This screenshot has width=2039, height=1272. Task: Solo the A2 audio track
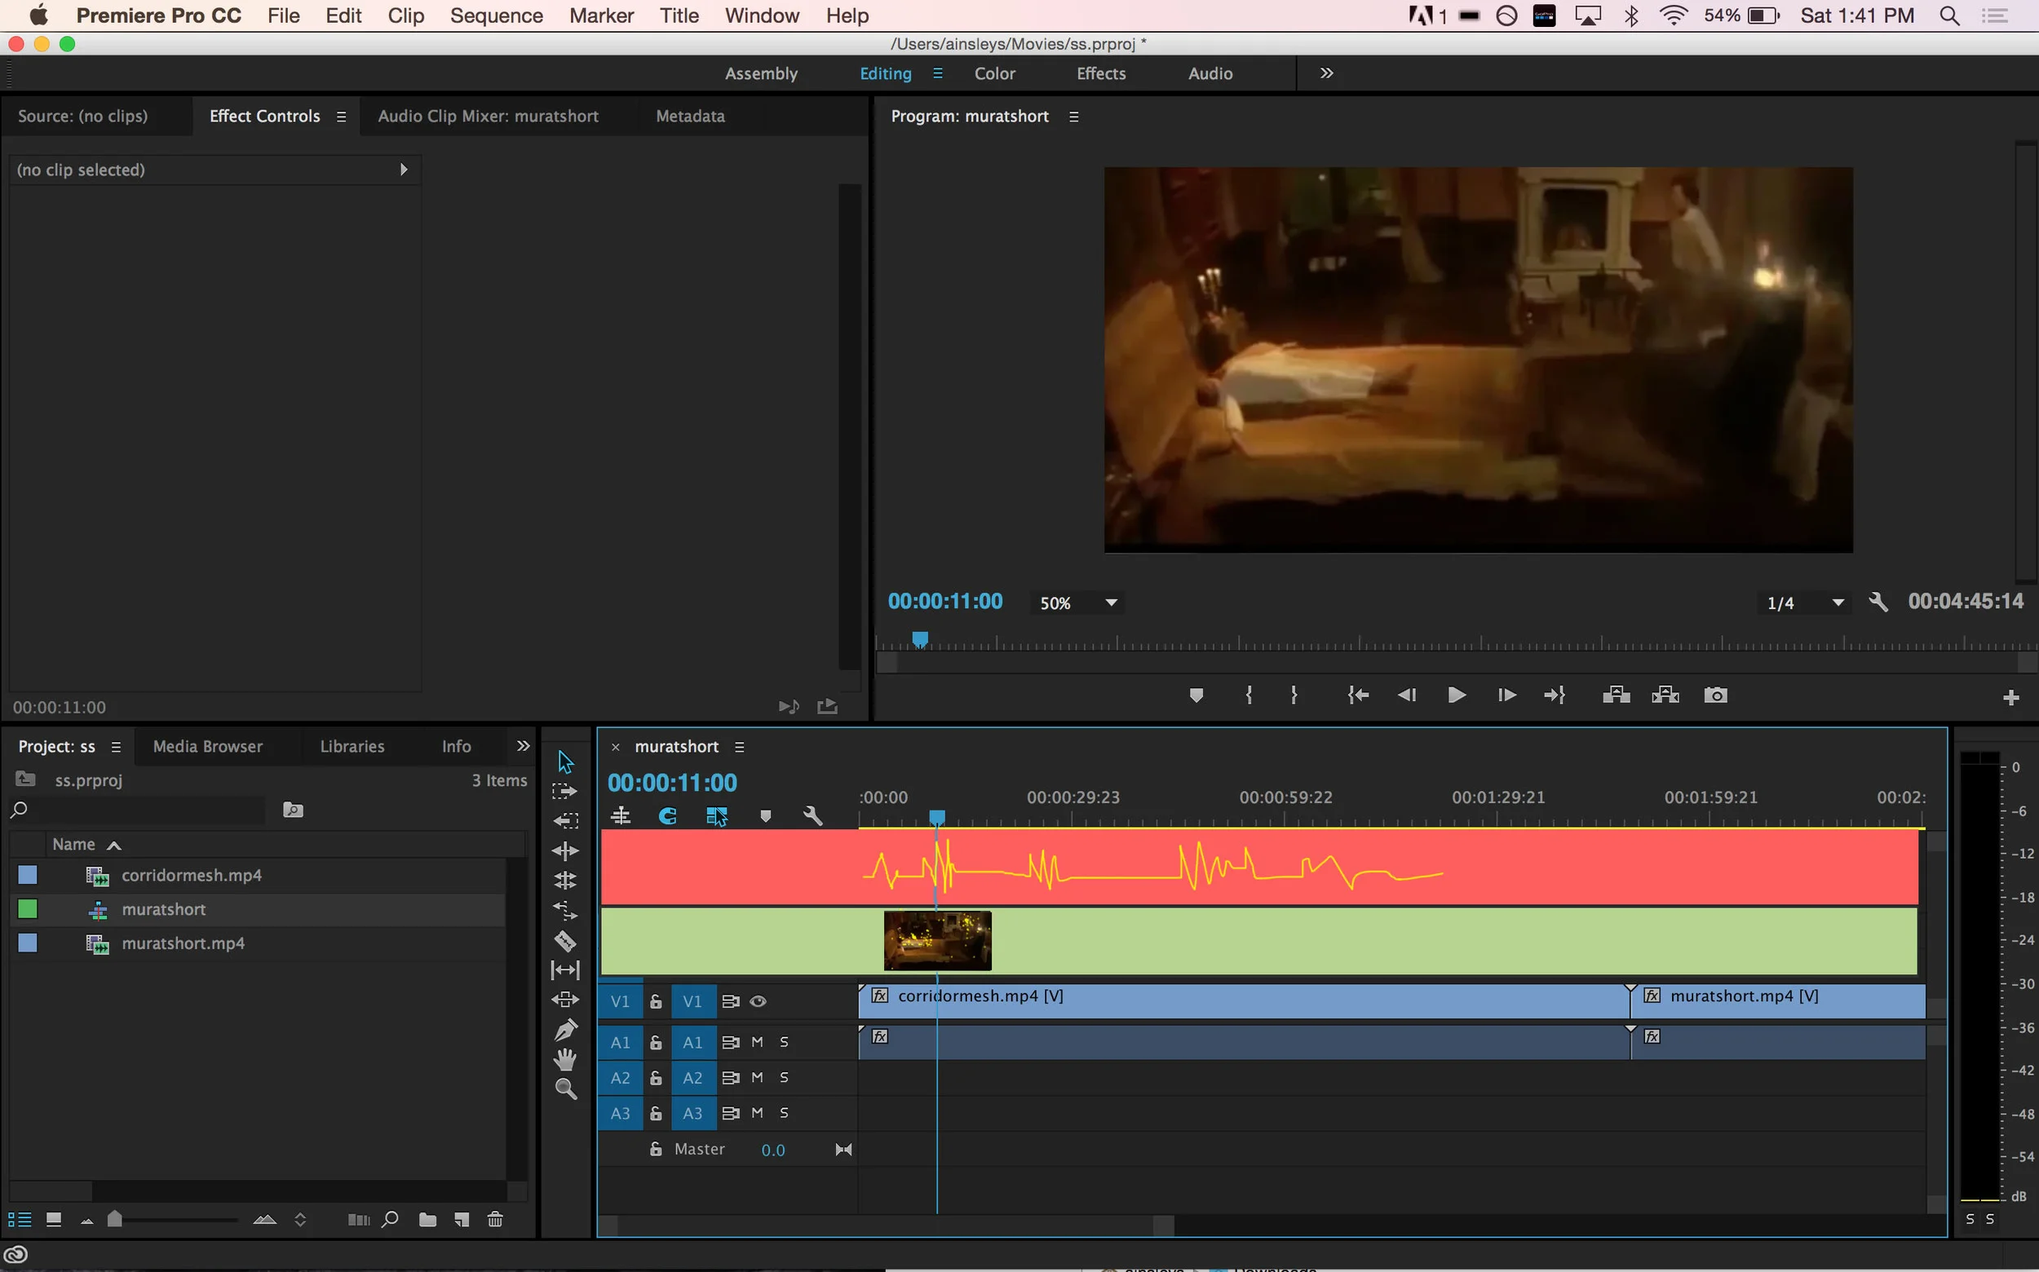(785, 1077)
